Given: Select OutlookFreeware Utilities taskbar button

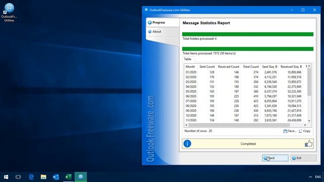Looking at the screenshot, I should pyautogui.click(x=81, y=177).
